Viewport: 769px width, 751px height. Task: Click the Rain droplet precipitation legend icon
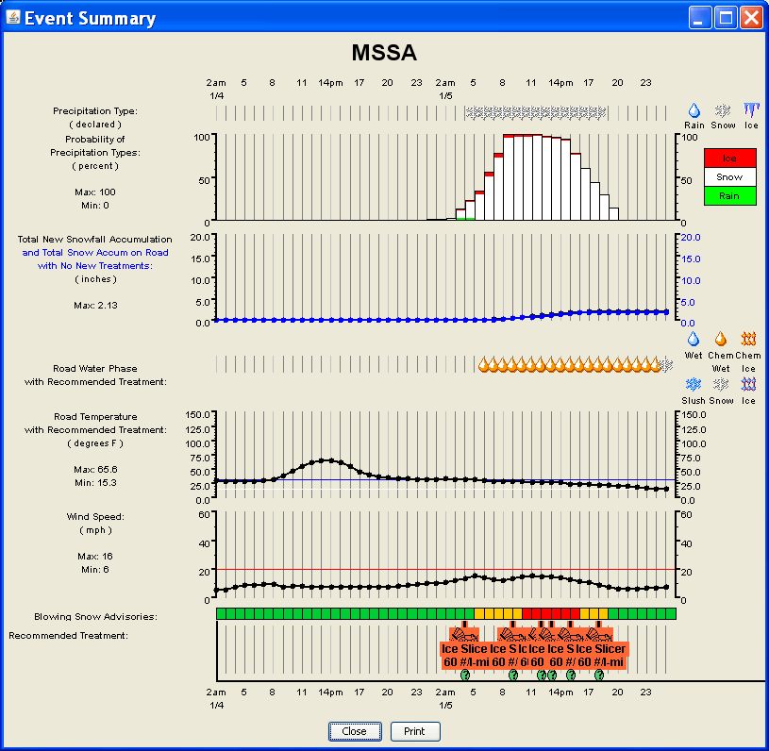(694, 110)
